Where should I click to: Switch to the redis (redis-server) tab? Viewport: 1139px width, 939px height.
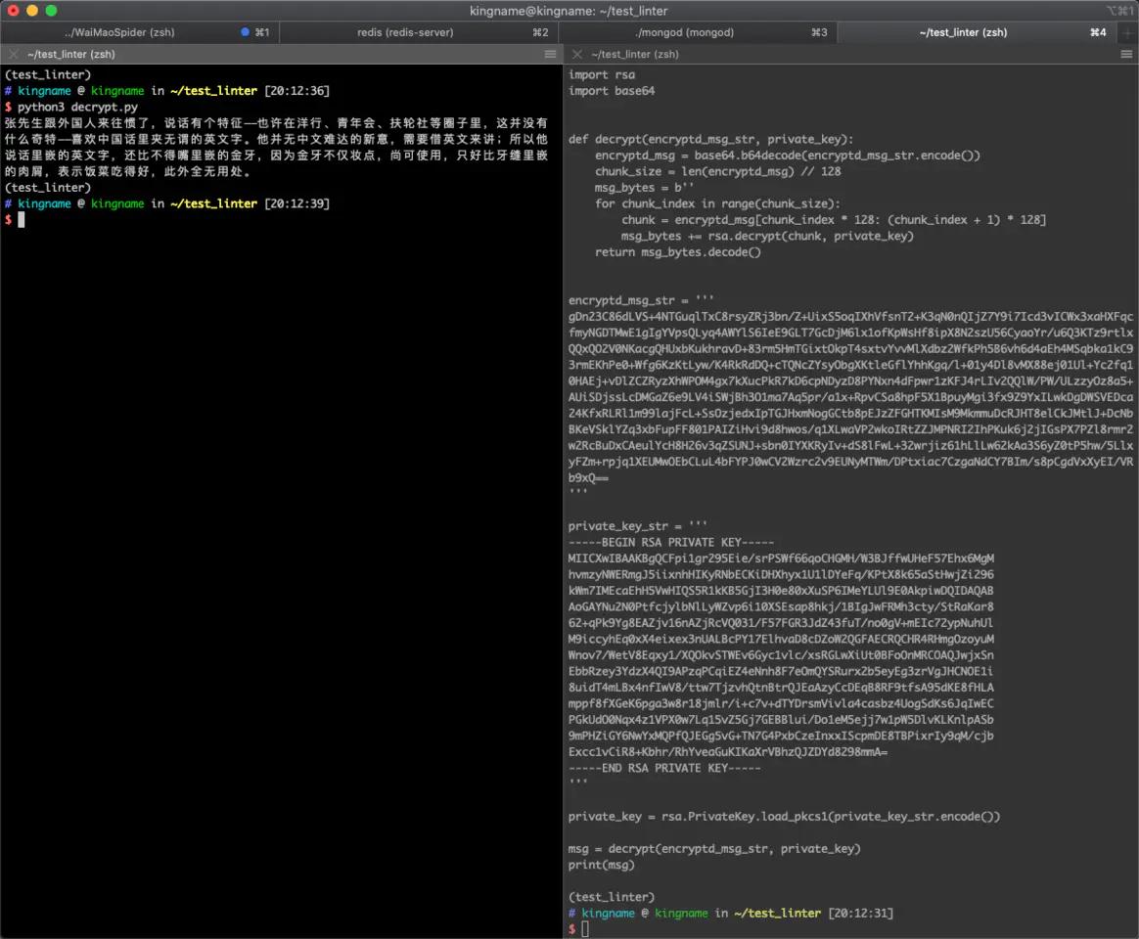click(x=405, y=32)
